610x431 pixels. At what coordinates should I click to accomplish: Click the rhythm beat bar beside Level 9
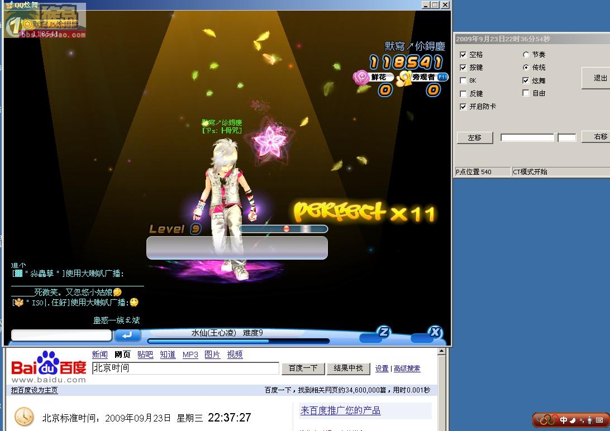pos(283,229)
